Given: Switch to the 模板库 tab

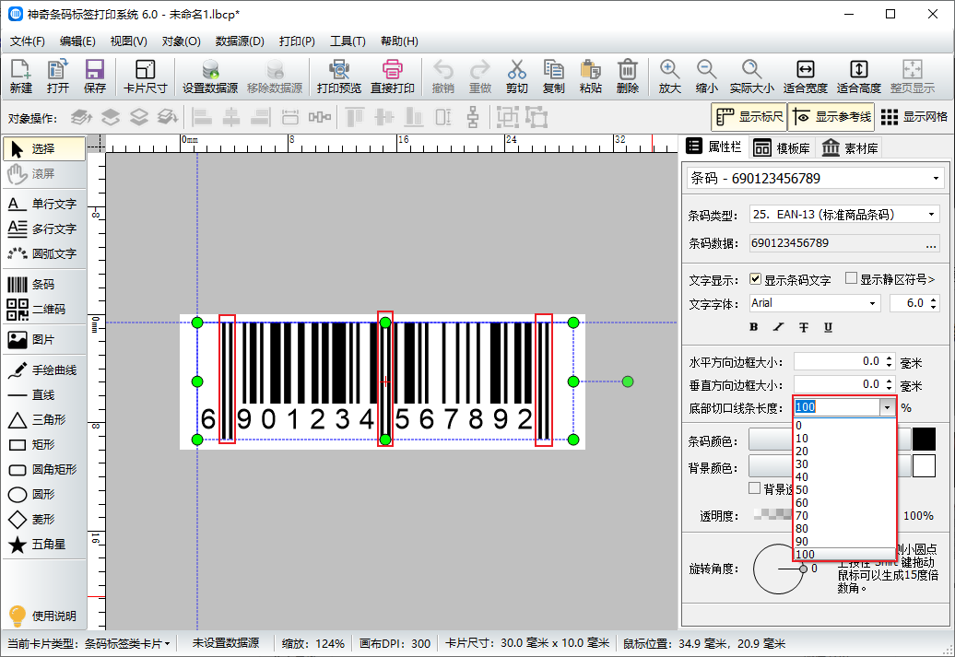Looking at the screenshot, I should (x=781, y=148).
